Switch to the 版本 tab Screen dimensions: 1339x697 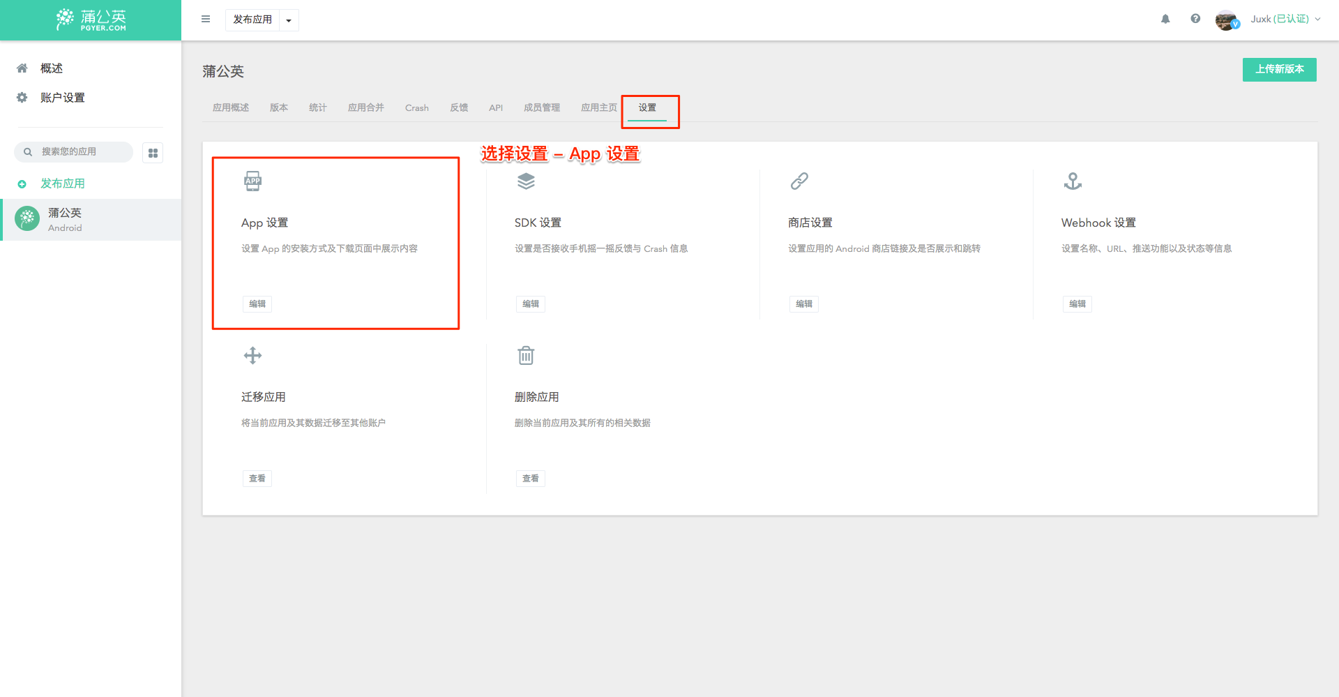click(279, 107)
